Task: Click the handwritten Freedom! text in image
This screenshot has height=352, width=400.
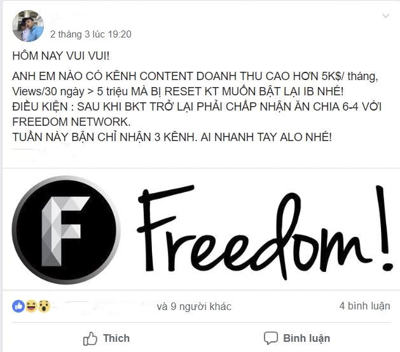Action: pyautogui.click(x=265, y=232)
